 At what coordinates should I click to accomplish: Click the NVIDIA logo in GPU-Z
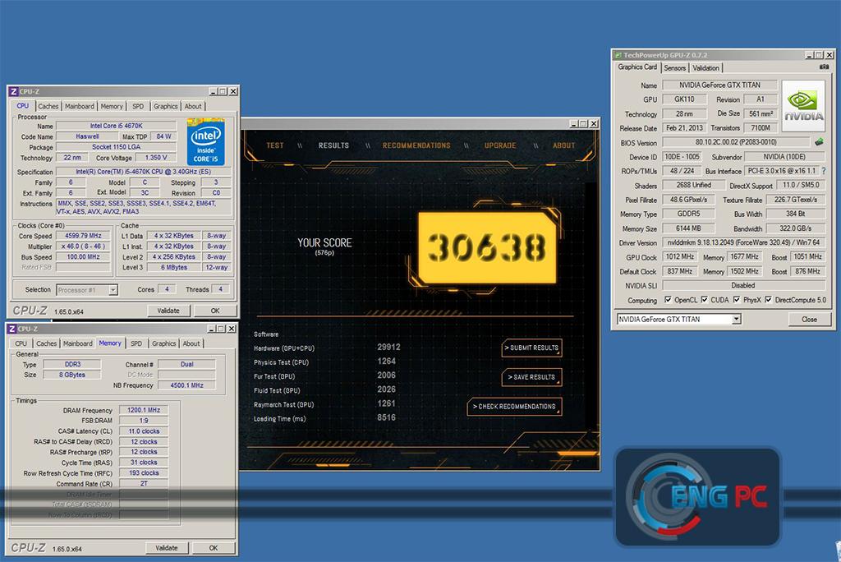pos(803,106)
